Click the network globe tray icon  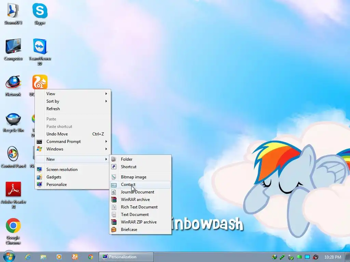click(x=274, y=257)
